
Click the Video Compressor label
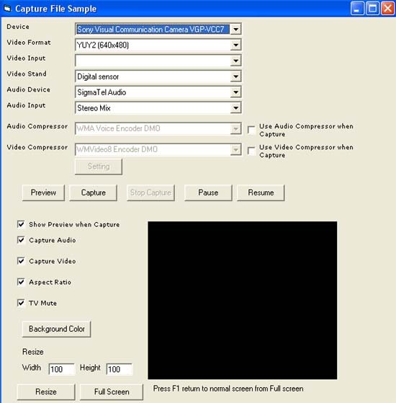tap(37, 147)
